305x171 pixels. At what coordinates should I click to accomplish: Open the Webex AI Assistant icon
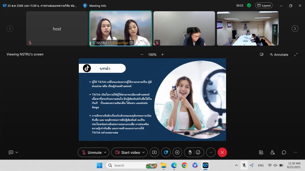(166, 152)
